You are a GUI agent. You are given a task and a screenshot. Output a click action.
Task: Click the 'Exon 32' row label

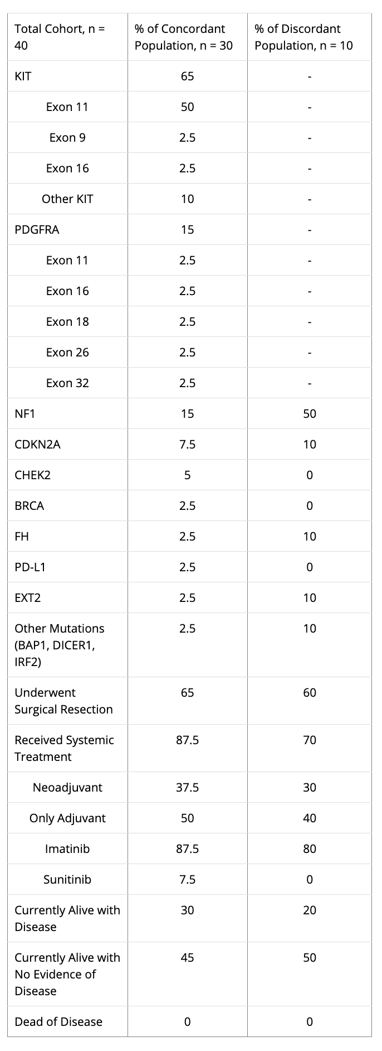coord(67,383)
